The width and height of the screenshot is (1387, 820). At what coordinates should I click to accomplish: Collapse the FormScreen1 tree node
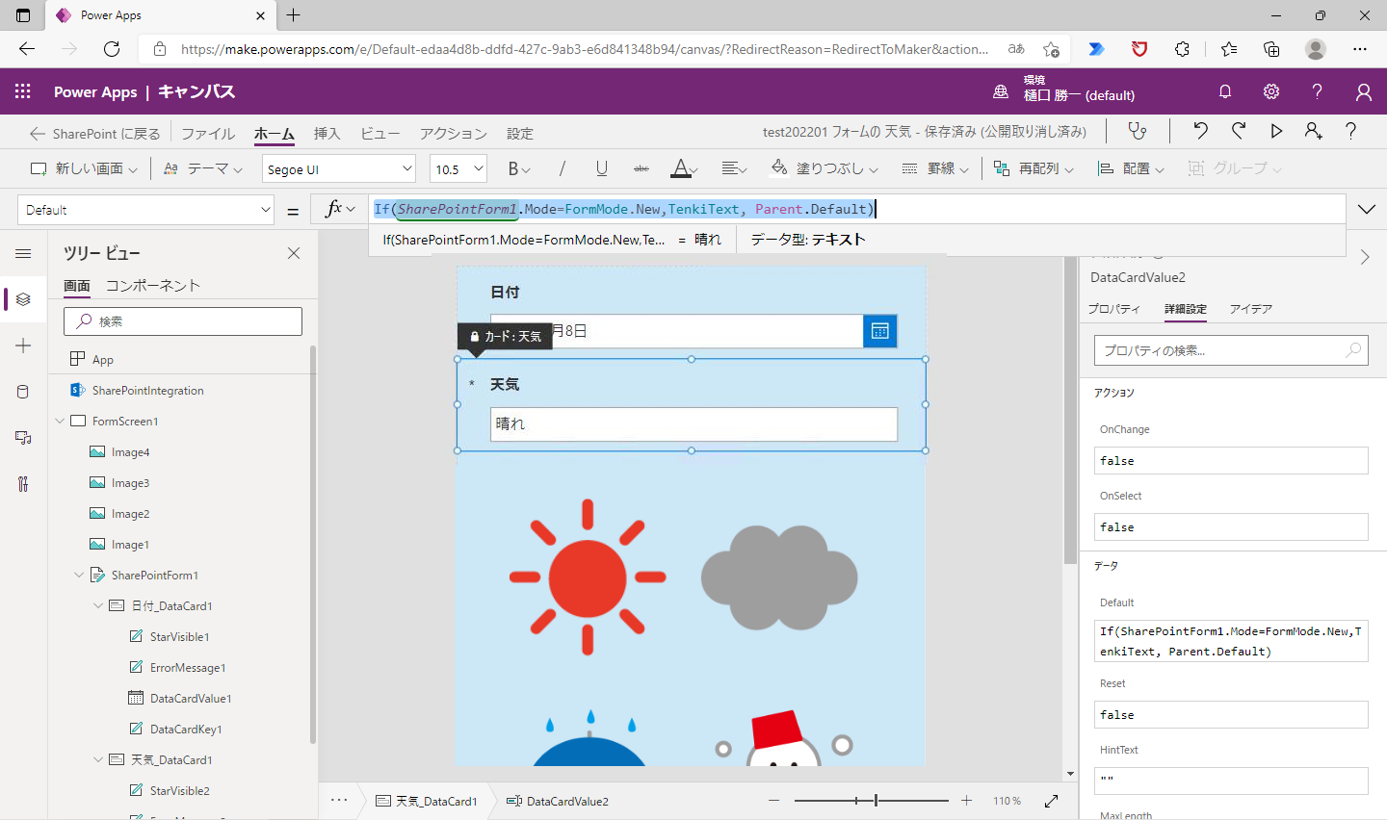(60, 421)
